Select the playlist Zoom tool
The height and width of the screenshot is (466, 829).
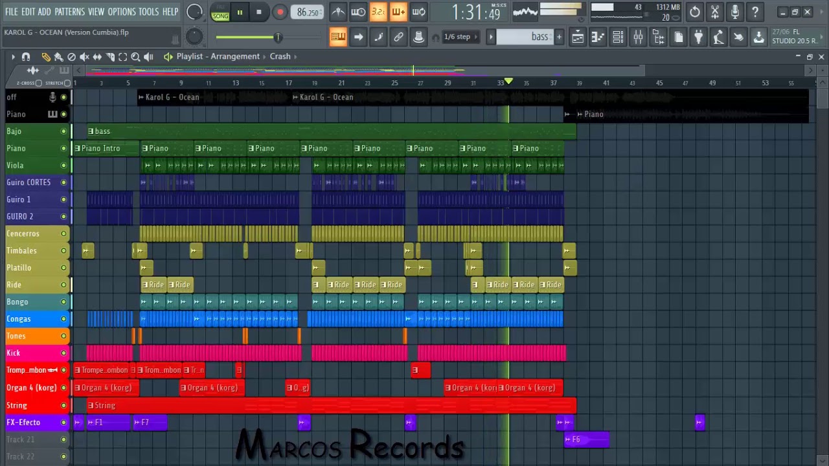(x=135, y=57)
